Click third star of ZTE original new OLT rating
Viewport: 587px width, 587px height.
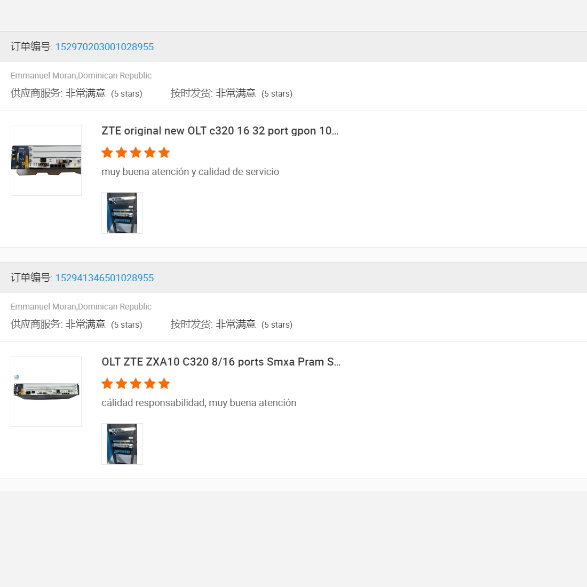click(x=136, y=153)
